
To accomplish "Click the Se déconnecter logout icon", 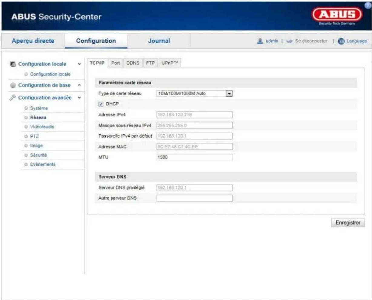I will [290, 41].
